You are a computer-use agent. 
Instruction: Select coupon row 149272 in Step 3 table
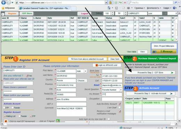[x=150, y=103]
